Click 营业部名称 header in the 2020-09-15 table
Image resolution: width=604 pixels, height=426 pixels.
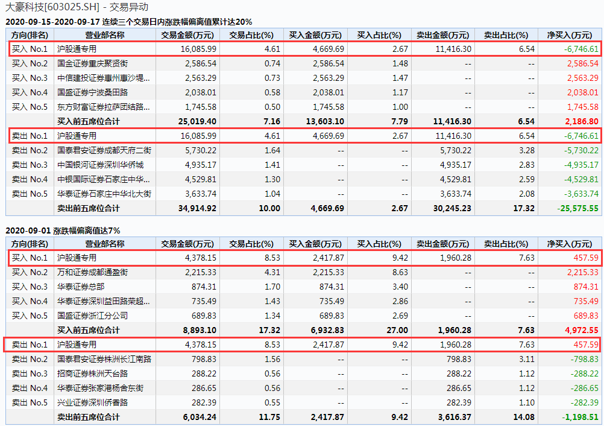tap(105, 35)
